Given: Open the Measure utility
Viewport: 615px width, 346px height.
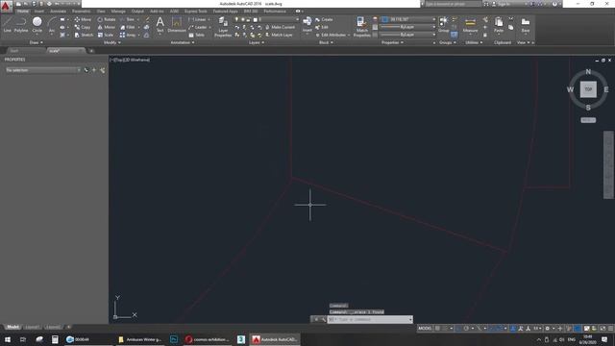Looking at the screenshot, I should pos(470,24).
